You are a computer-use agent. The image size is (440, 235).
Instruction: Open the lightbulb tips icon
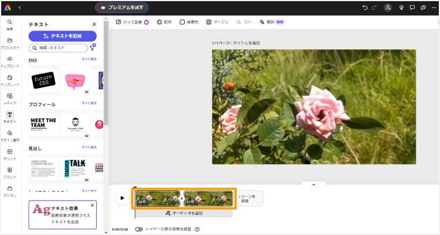(x=401, y=8)
